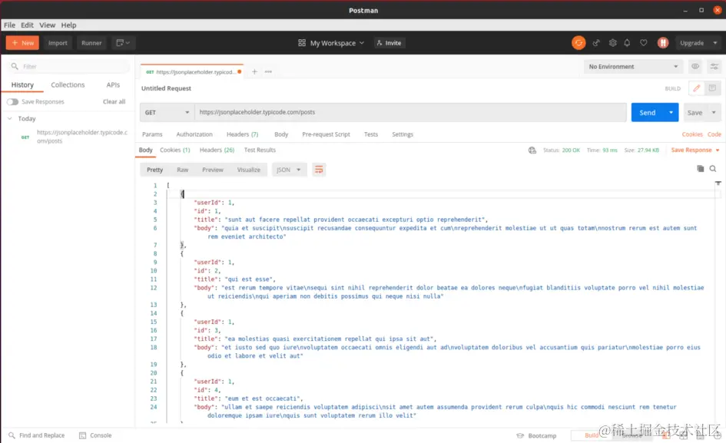Open the Send button dropdown arrow

tap(671, 113)
